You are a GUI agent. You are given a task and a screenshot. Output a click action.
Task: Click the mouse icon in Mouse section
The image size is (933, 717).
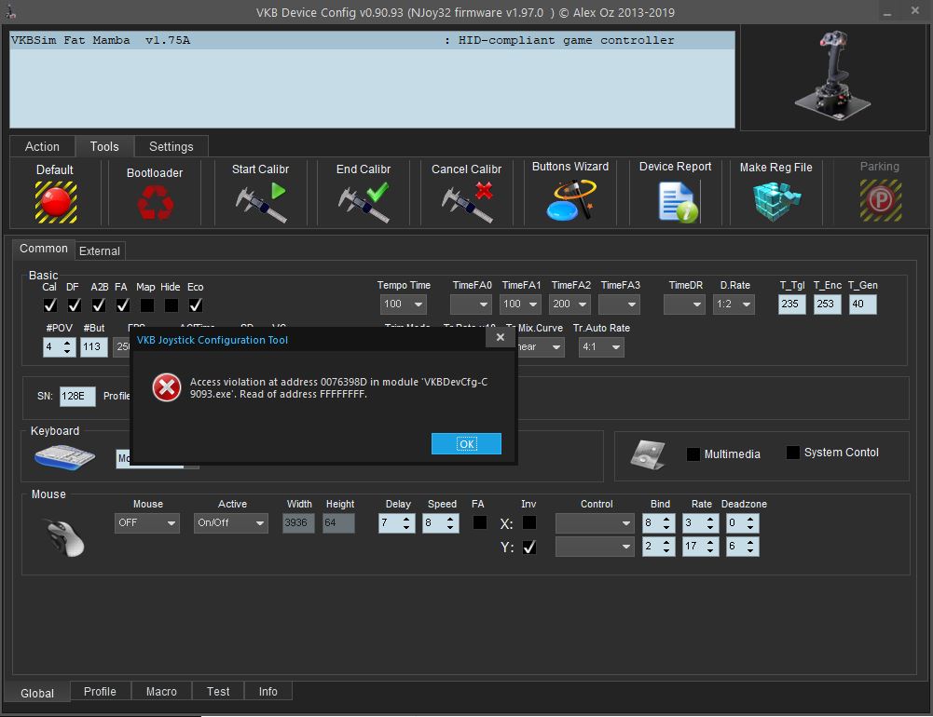65,537
